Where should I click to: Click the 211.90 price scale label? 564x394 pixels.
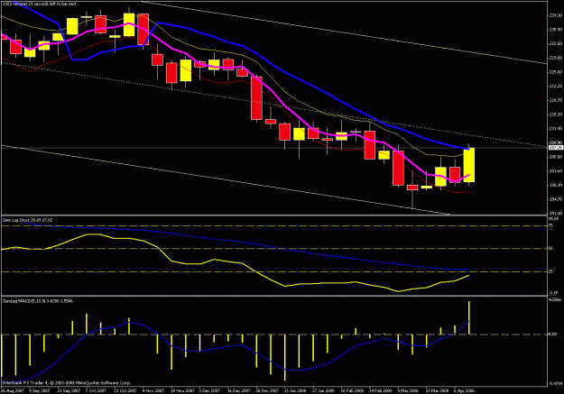(x=555, y=129)
